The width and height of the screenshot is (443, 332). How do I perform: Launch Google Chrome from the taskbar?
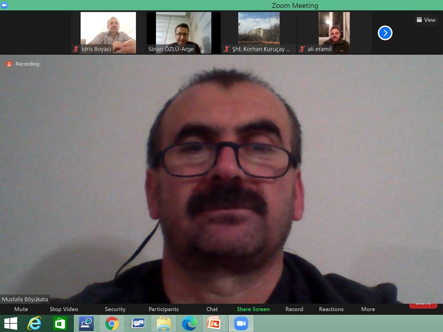point(112,323)
